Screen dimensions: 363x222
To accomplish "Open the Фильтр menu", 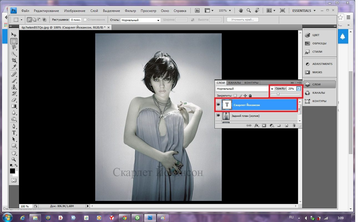I will coord(130,11).
